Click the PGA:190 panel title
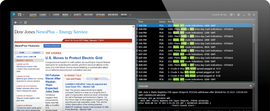This screenshot has height=111, width=270. [144, 86]
